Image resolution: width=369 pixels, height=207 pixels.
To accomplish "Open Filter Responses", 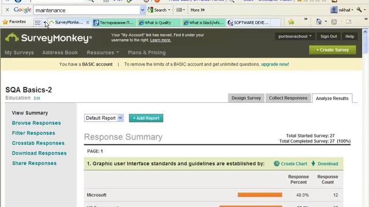I will click(33, 133).
